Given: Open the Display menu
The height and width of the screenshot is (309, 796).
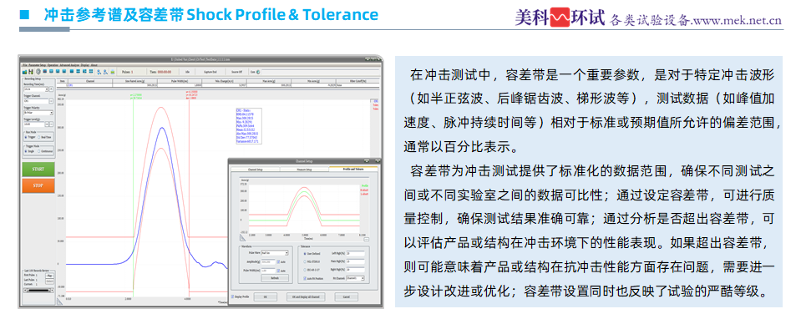Looking at the screenshot, I should (x=84, y=65).
